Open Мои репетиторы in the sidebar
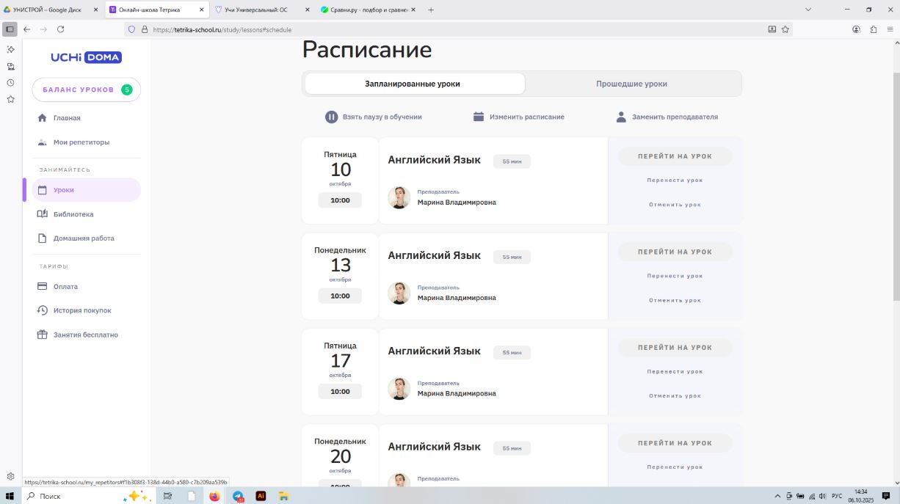This screenshot has height=504, width=900. [81, 142]
